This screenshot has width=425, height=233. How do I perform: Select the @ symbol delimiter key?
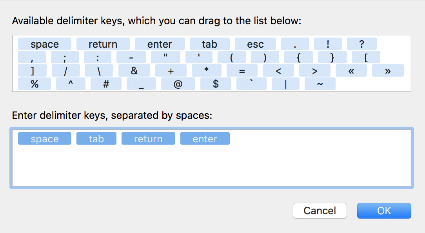tap(178, 84)
